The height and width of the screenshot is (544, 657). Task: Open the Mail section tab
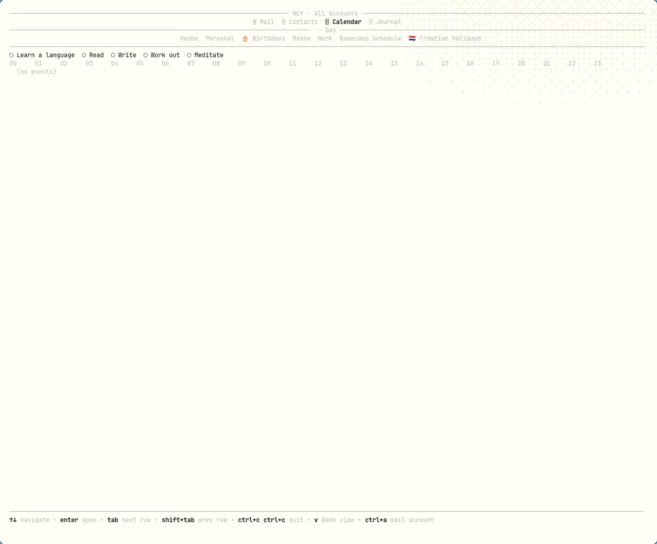point(263,22)
